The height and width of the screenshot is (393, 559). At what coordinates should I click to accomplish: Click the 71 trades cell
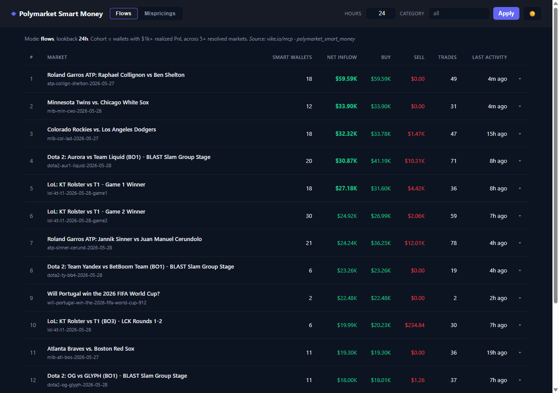454,161
